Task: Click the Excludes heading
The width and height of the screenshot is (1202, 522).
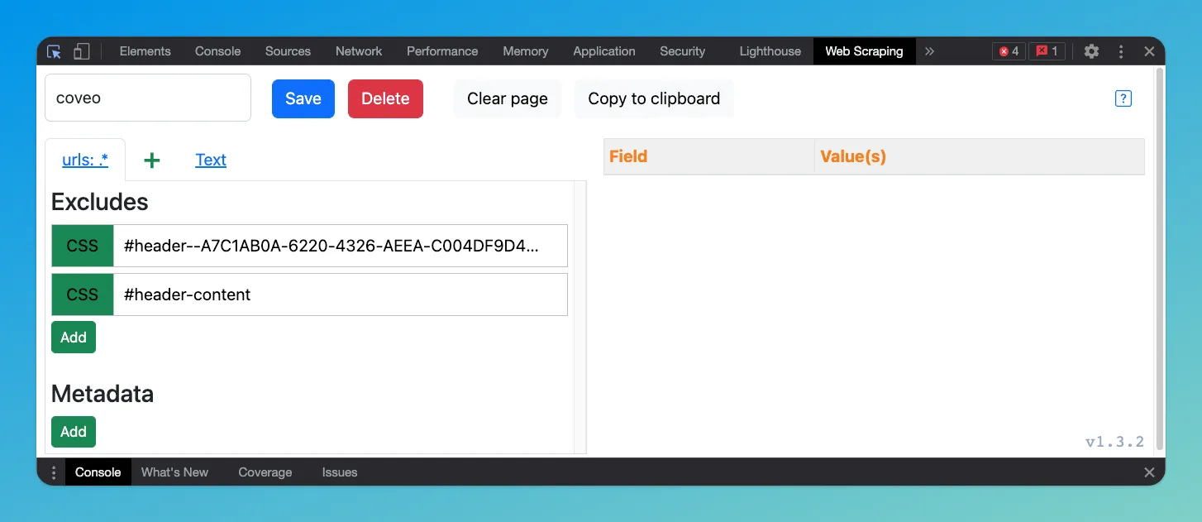Action: pyautogui.click(x=100, y=202)
